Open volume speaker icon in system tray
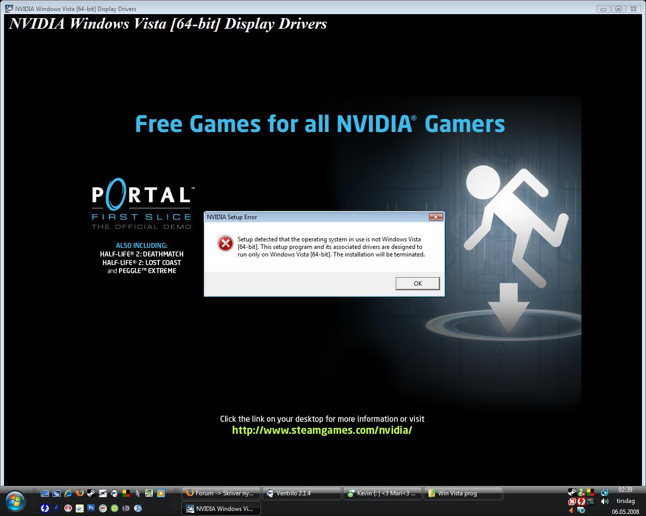 605,501
